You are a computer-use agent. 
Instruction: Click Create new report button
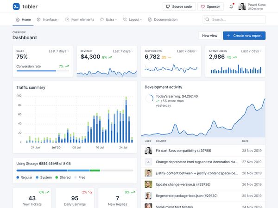pyautogui.click(x=244, y=36)
